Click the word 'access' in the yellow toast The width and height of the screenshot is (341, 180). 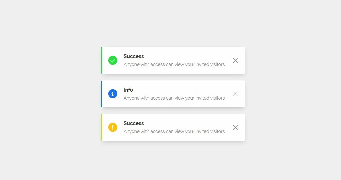pyautogui.click(x=158, y=131)
